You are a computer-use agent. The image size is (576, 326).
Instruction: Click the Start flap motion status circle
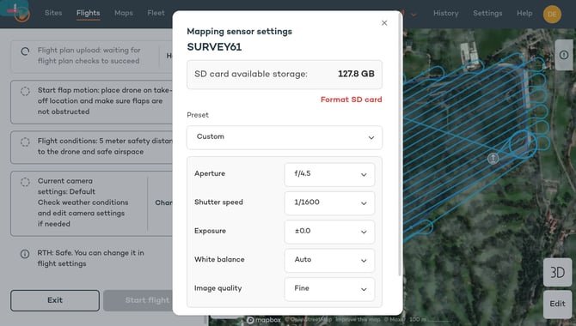(25, 91)
